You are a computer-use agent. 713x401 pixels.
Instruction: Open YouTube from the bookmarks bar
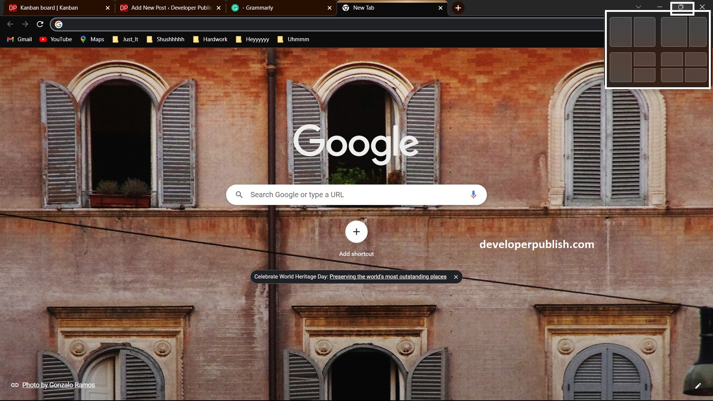click(55, 39)
